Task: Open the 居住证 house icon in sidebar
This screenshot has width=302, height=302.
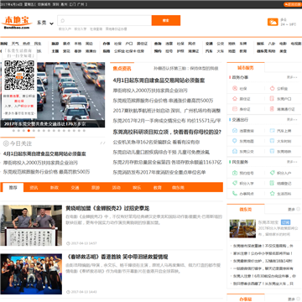Action: click(x=235, y=99)
